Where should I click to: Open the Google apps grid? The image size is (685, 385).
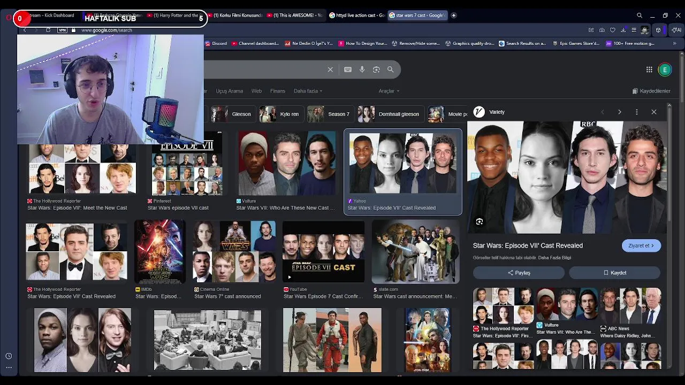point(649,70)
